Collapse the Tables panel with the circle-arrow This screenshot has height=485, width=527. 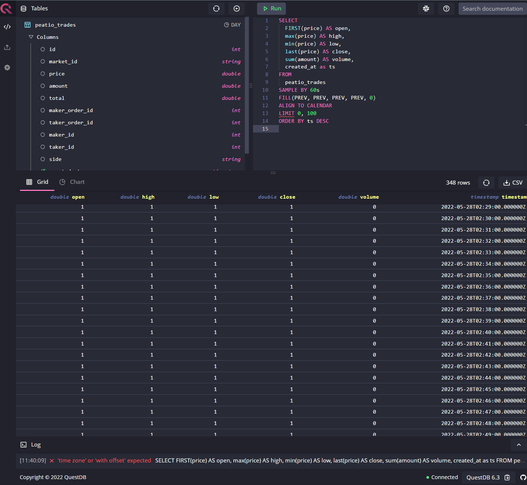click(236, 9)
